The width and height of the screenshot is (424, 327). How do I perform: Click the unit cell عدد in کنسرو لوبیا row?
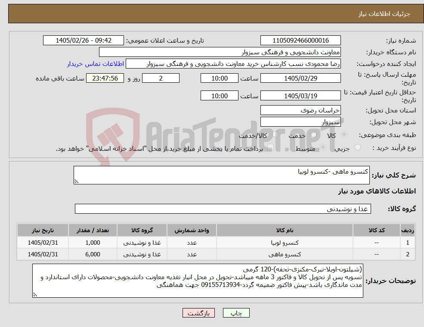pyautogui.click(x=192, y=243)
